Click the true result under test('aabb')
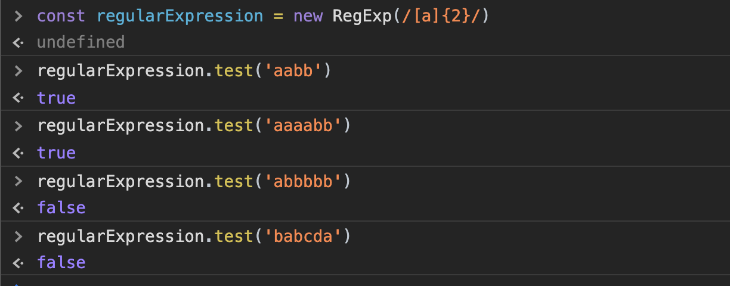Screen dimensions: 730x286 point(56,98)
